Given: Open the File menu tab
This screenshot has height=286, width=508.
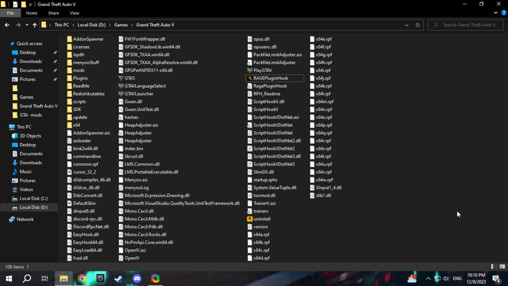Looking at the screenshot, I should point(10,13).
